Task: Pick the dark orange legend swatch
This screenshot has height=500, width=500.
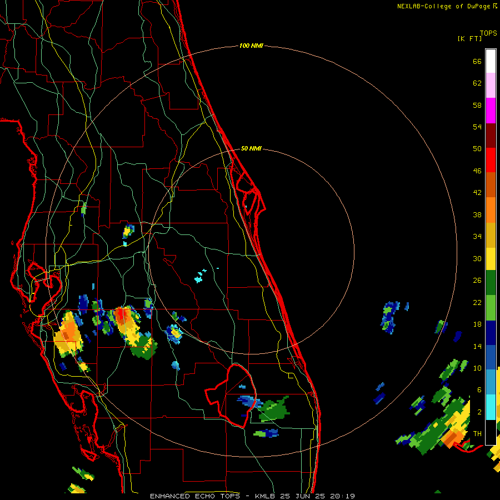Action: 491,184
